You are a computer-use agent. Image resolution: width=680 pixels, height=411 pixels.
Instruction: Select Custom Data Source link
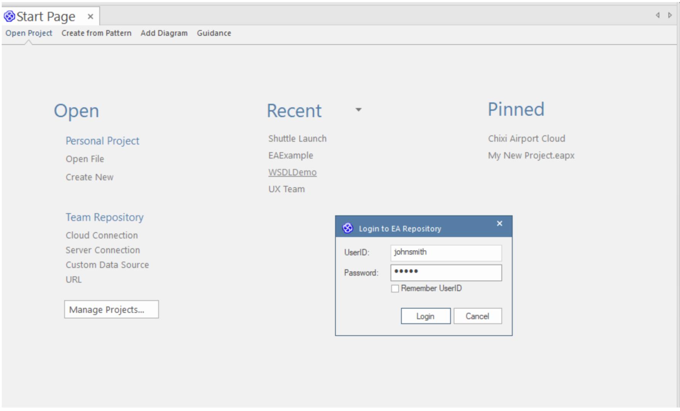[x=107, y=264]
